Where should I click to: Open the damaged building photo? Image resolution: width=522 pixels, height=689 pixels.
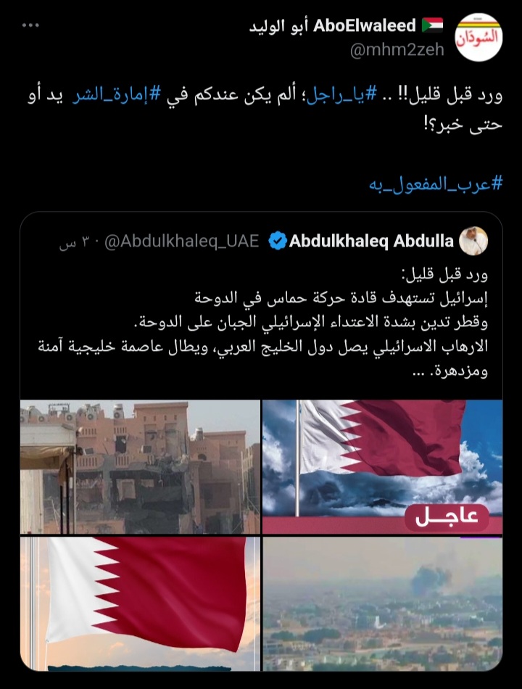[140, 466]
